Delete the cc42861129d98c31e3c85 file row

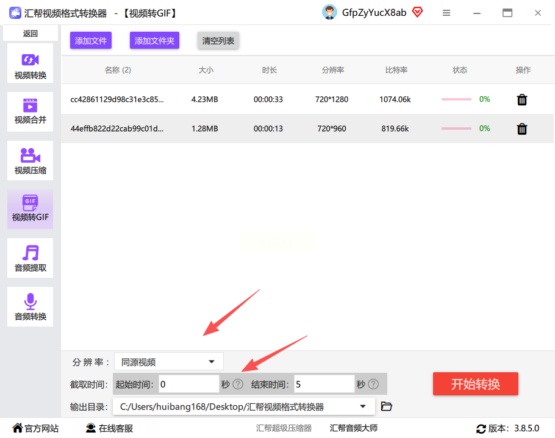[x=522, y=100]
